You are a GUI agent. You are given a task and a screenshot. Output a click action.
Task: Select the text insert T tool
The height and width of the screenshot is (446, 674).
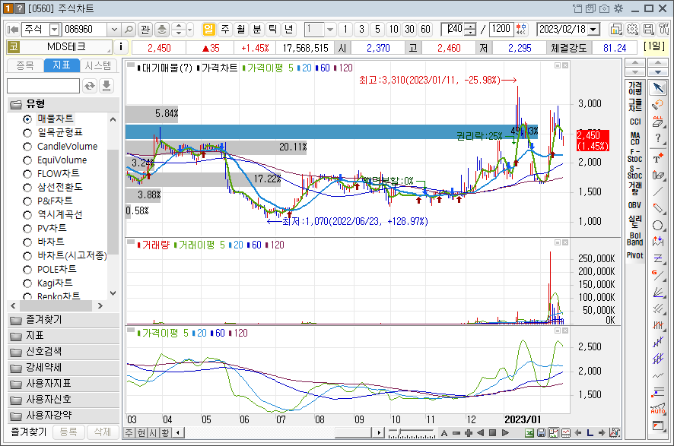[658, 157]
